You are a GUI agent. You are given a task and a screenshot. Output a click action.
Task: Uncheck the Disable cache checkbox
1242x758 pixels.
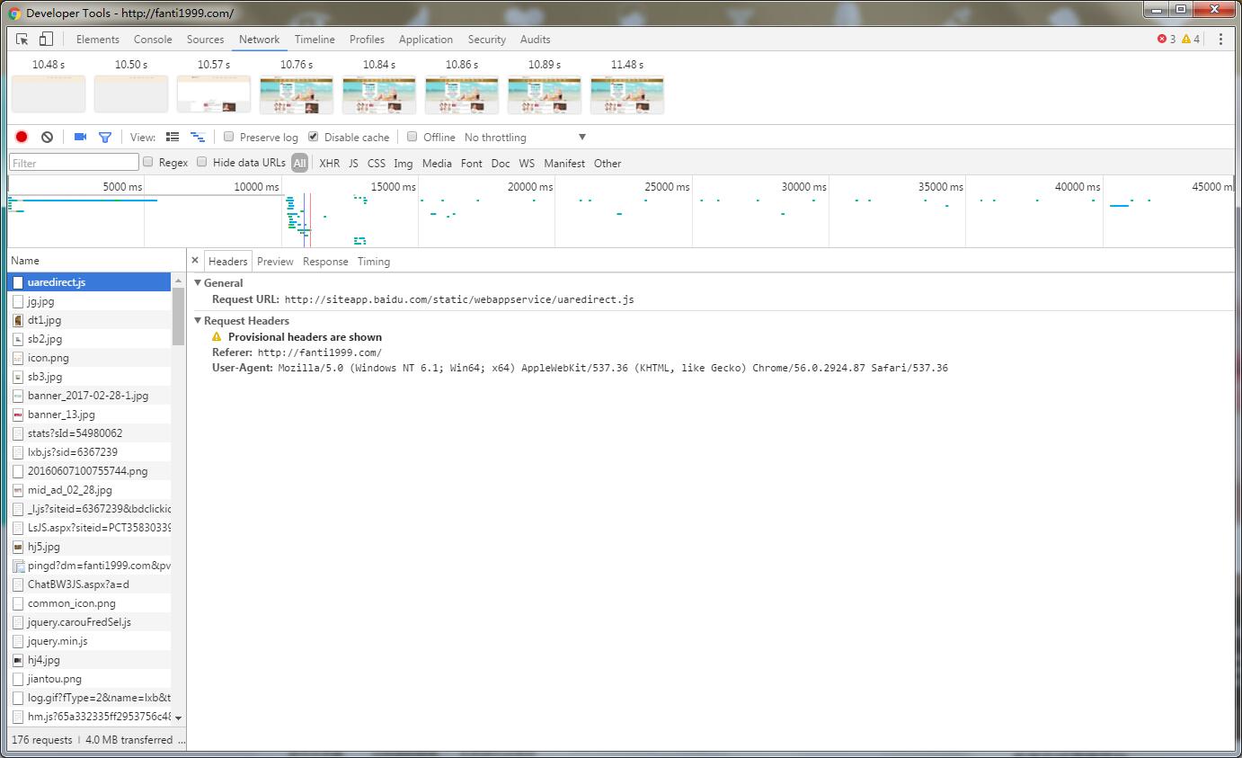(314, 137)
